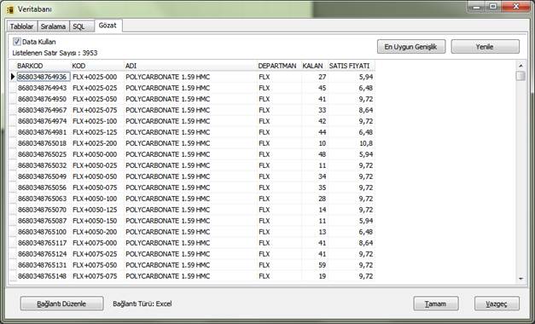Image resolution: width=535 pixels, height=324 pixels.
Task: Click the Listelenen Satır Sayısı label
Action: pos(55,53)
